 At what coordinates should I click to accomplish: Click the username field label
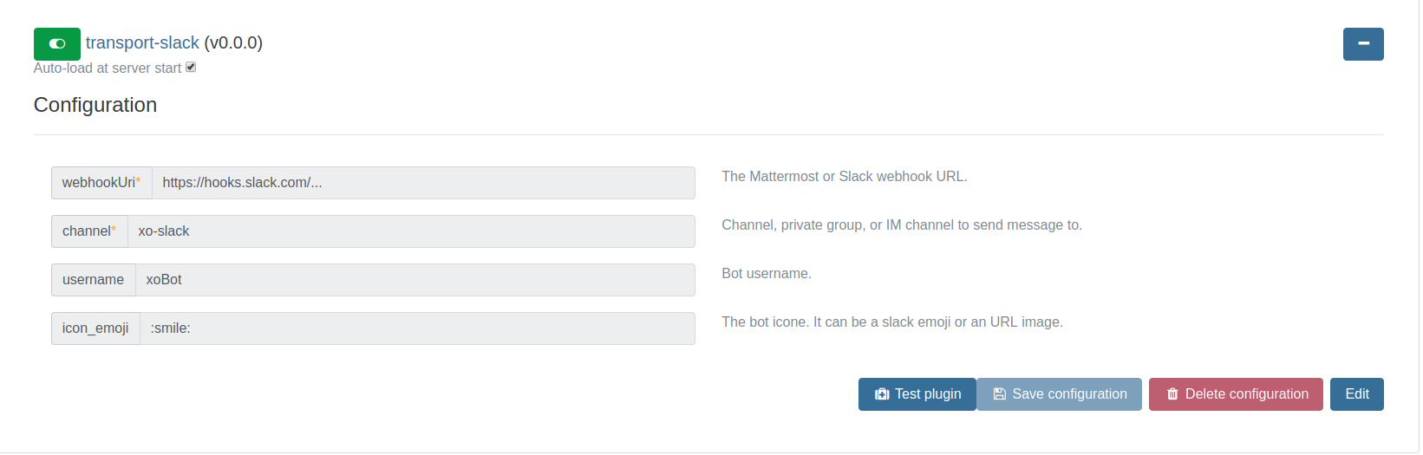pyautogui.click(x=93, y=280)
